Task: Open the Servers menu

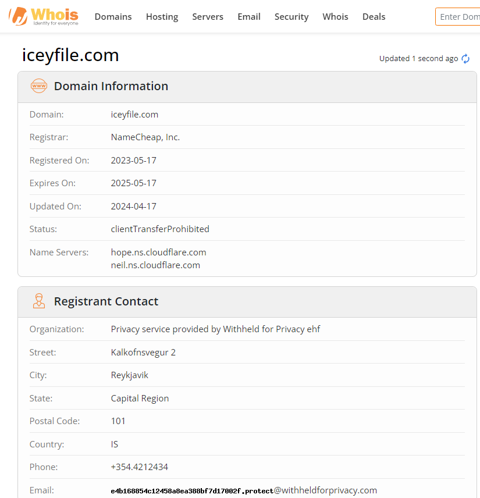Action: tap(208, 16)
